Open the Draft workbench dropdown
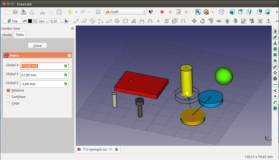The height and width of the screenshot is (160, 279). click(x=126, y=12)
